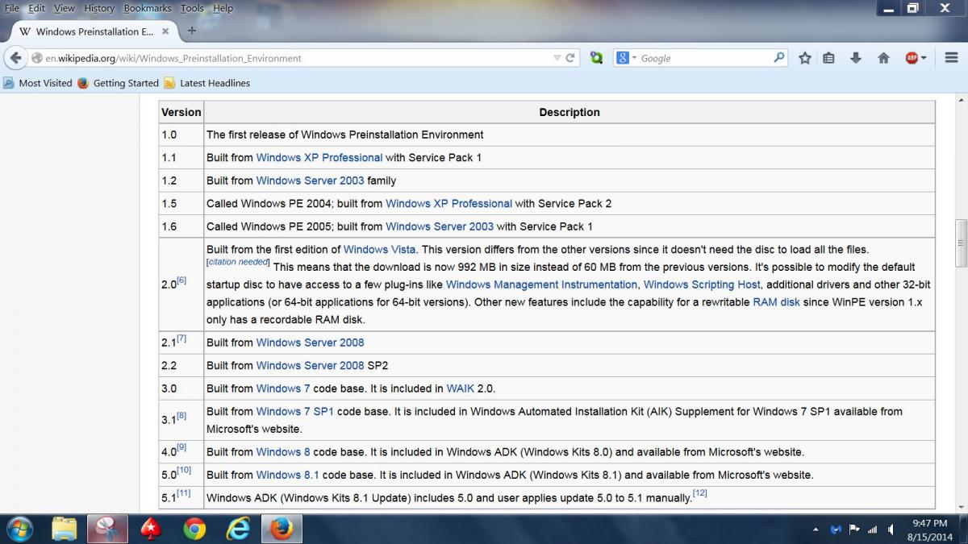Open the volume speaker tray icon
968x544 pixels.
(890, 529)
